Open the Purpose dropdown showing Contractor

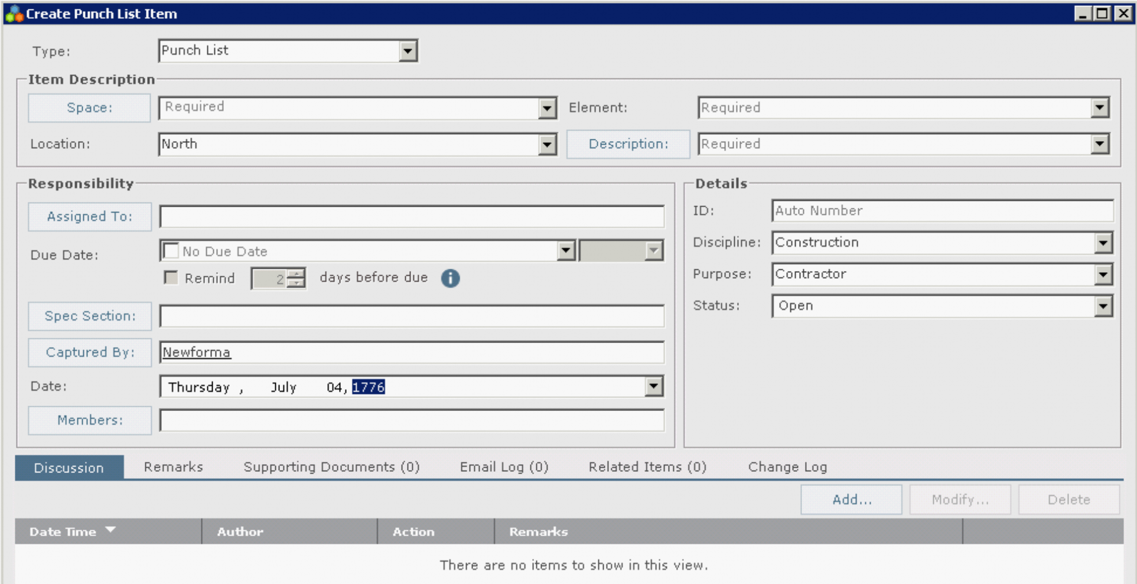1103,274
